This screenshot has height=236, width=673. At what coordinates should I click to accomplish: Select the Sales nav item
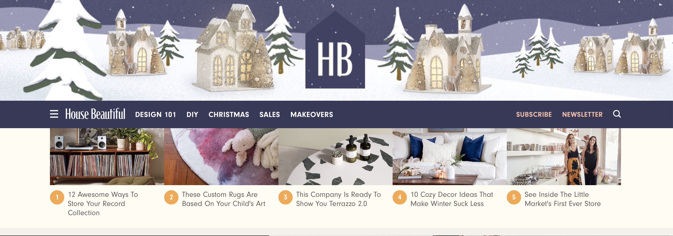[x=270, y=114]
